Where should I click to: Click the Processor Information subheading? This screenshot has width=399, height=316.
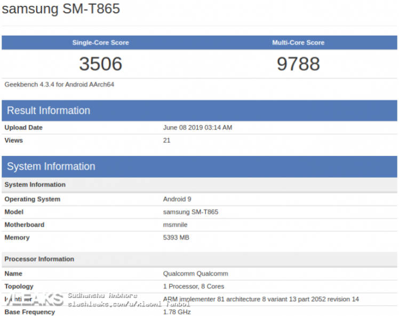click(x=39, y=259)
